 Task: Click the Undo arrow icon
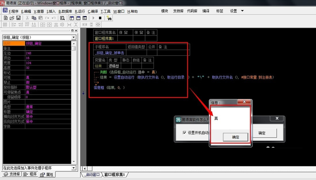pyautogui.click(x=54, y=18)
